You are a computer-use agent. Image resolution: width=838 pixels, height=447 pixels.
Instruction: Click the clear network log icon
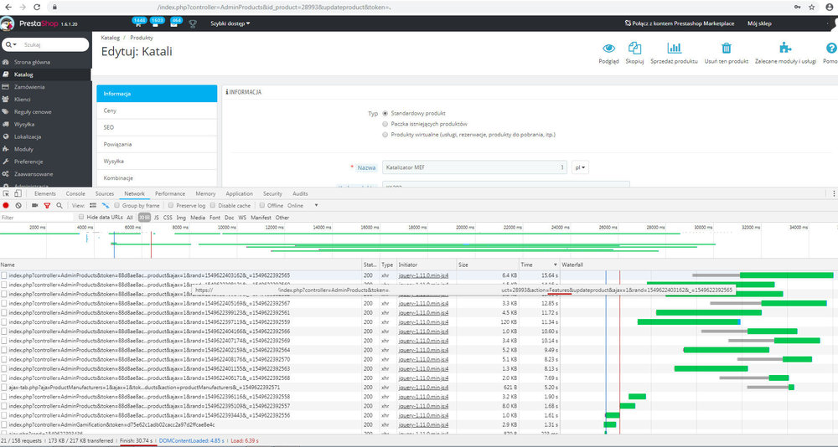pos(18,205)
